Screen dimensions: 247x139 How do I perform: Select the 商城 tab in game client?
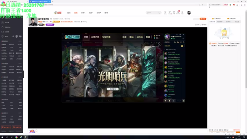pos(148,37)
